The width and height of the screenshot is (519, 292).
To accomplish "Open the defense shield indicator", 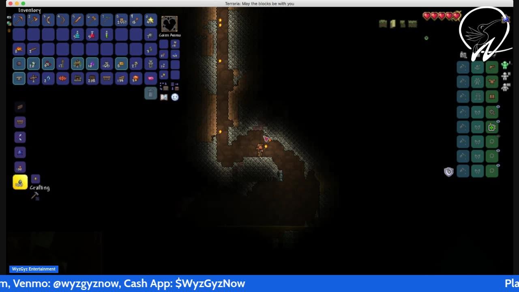I will click(448, 172).
